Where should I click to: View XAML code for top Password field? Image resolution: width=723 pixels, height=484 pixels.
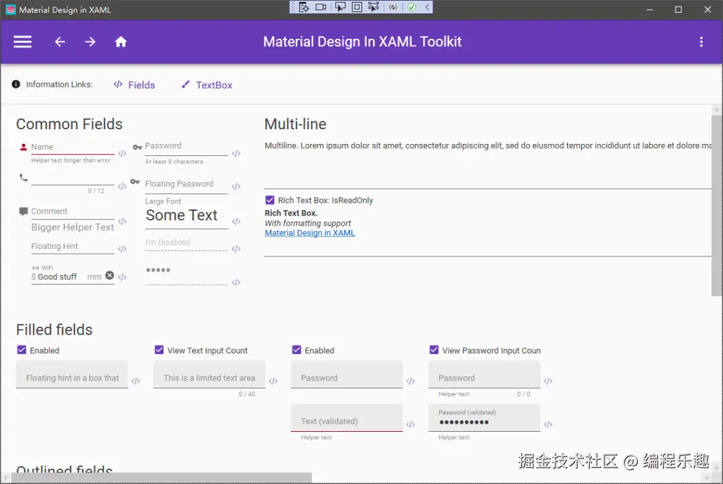point(236,153)
